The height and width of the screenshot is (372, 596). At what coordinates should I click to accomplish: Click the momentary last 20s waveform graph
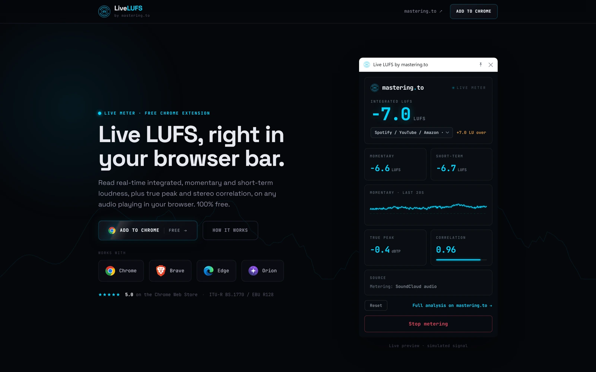pyautogui.click(x=428, y=208)
